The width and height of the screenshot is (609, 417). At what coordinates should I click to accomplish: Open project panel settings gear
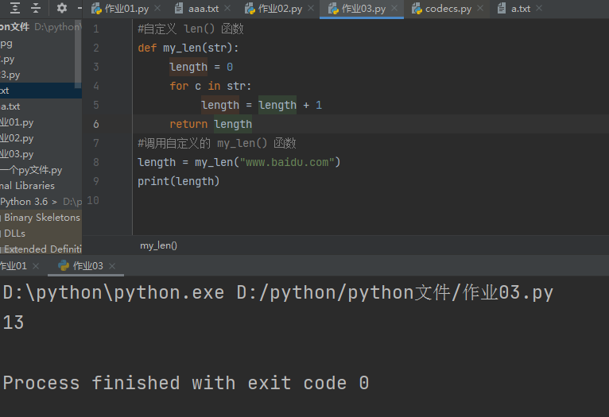click(x=62, y=9)
